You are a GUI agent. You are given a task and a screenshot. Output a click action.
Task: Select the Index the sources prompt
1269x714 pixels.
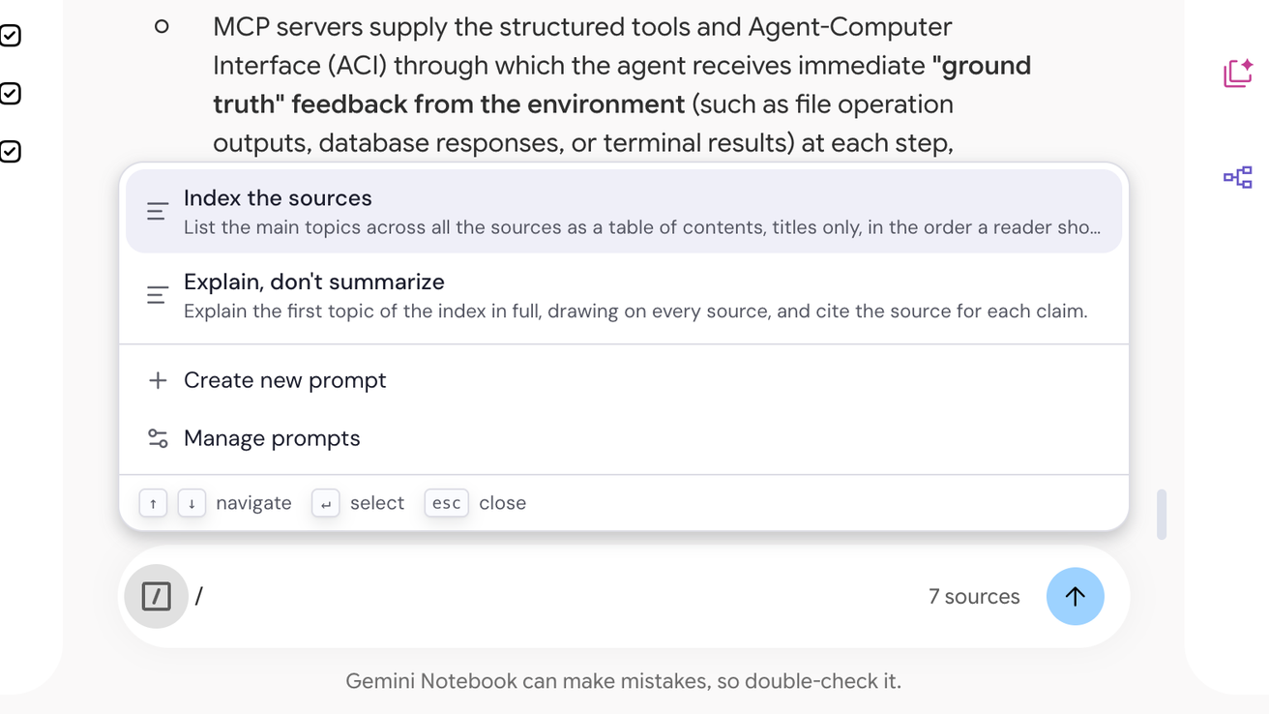(624, 211)
